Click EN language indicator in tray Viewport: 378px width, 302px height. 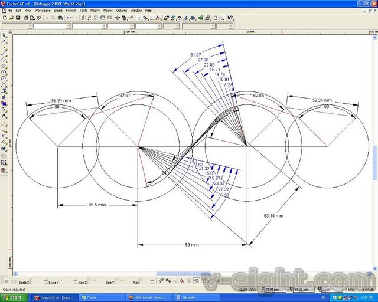point(324,298)
